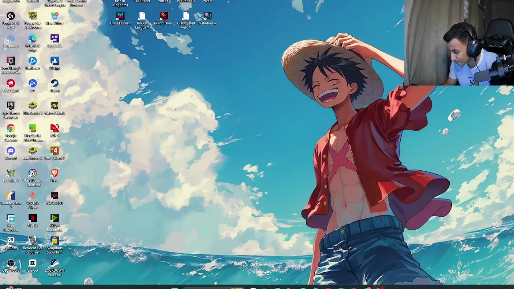
Task: Click the webcam overlay of the streamer
Action: [x=459, y=43]
